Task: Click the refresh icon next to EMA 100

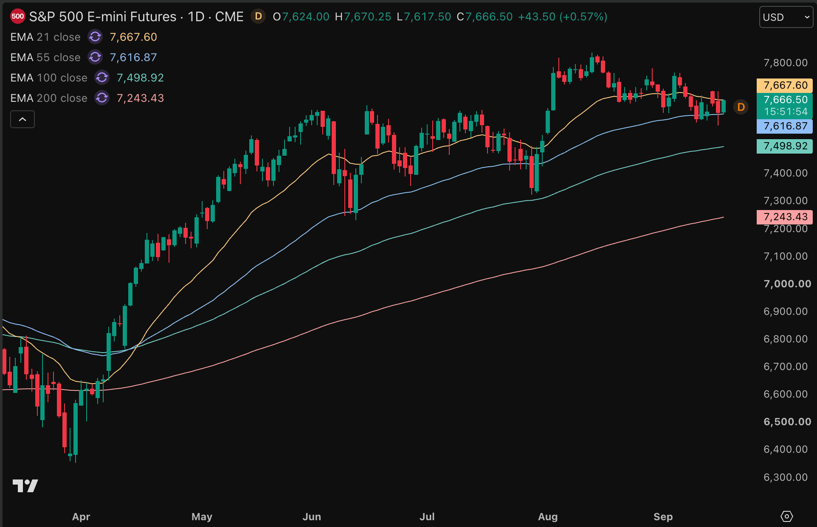Action: tap(102, 78)
